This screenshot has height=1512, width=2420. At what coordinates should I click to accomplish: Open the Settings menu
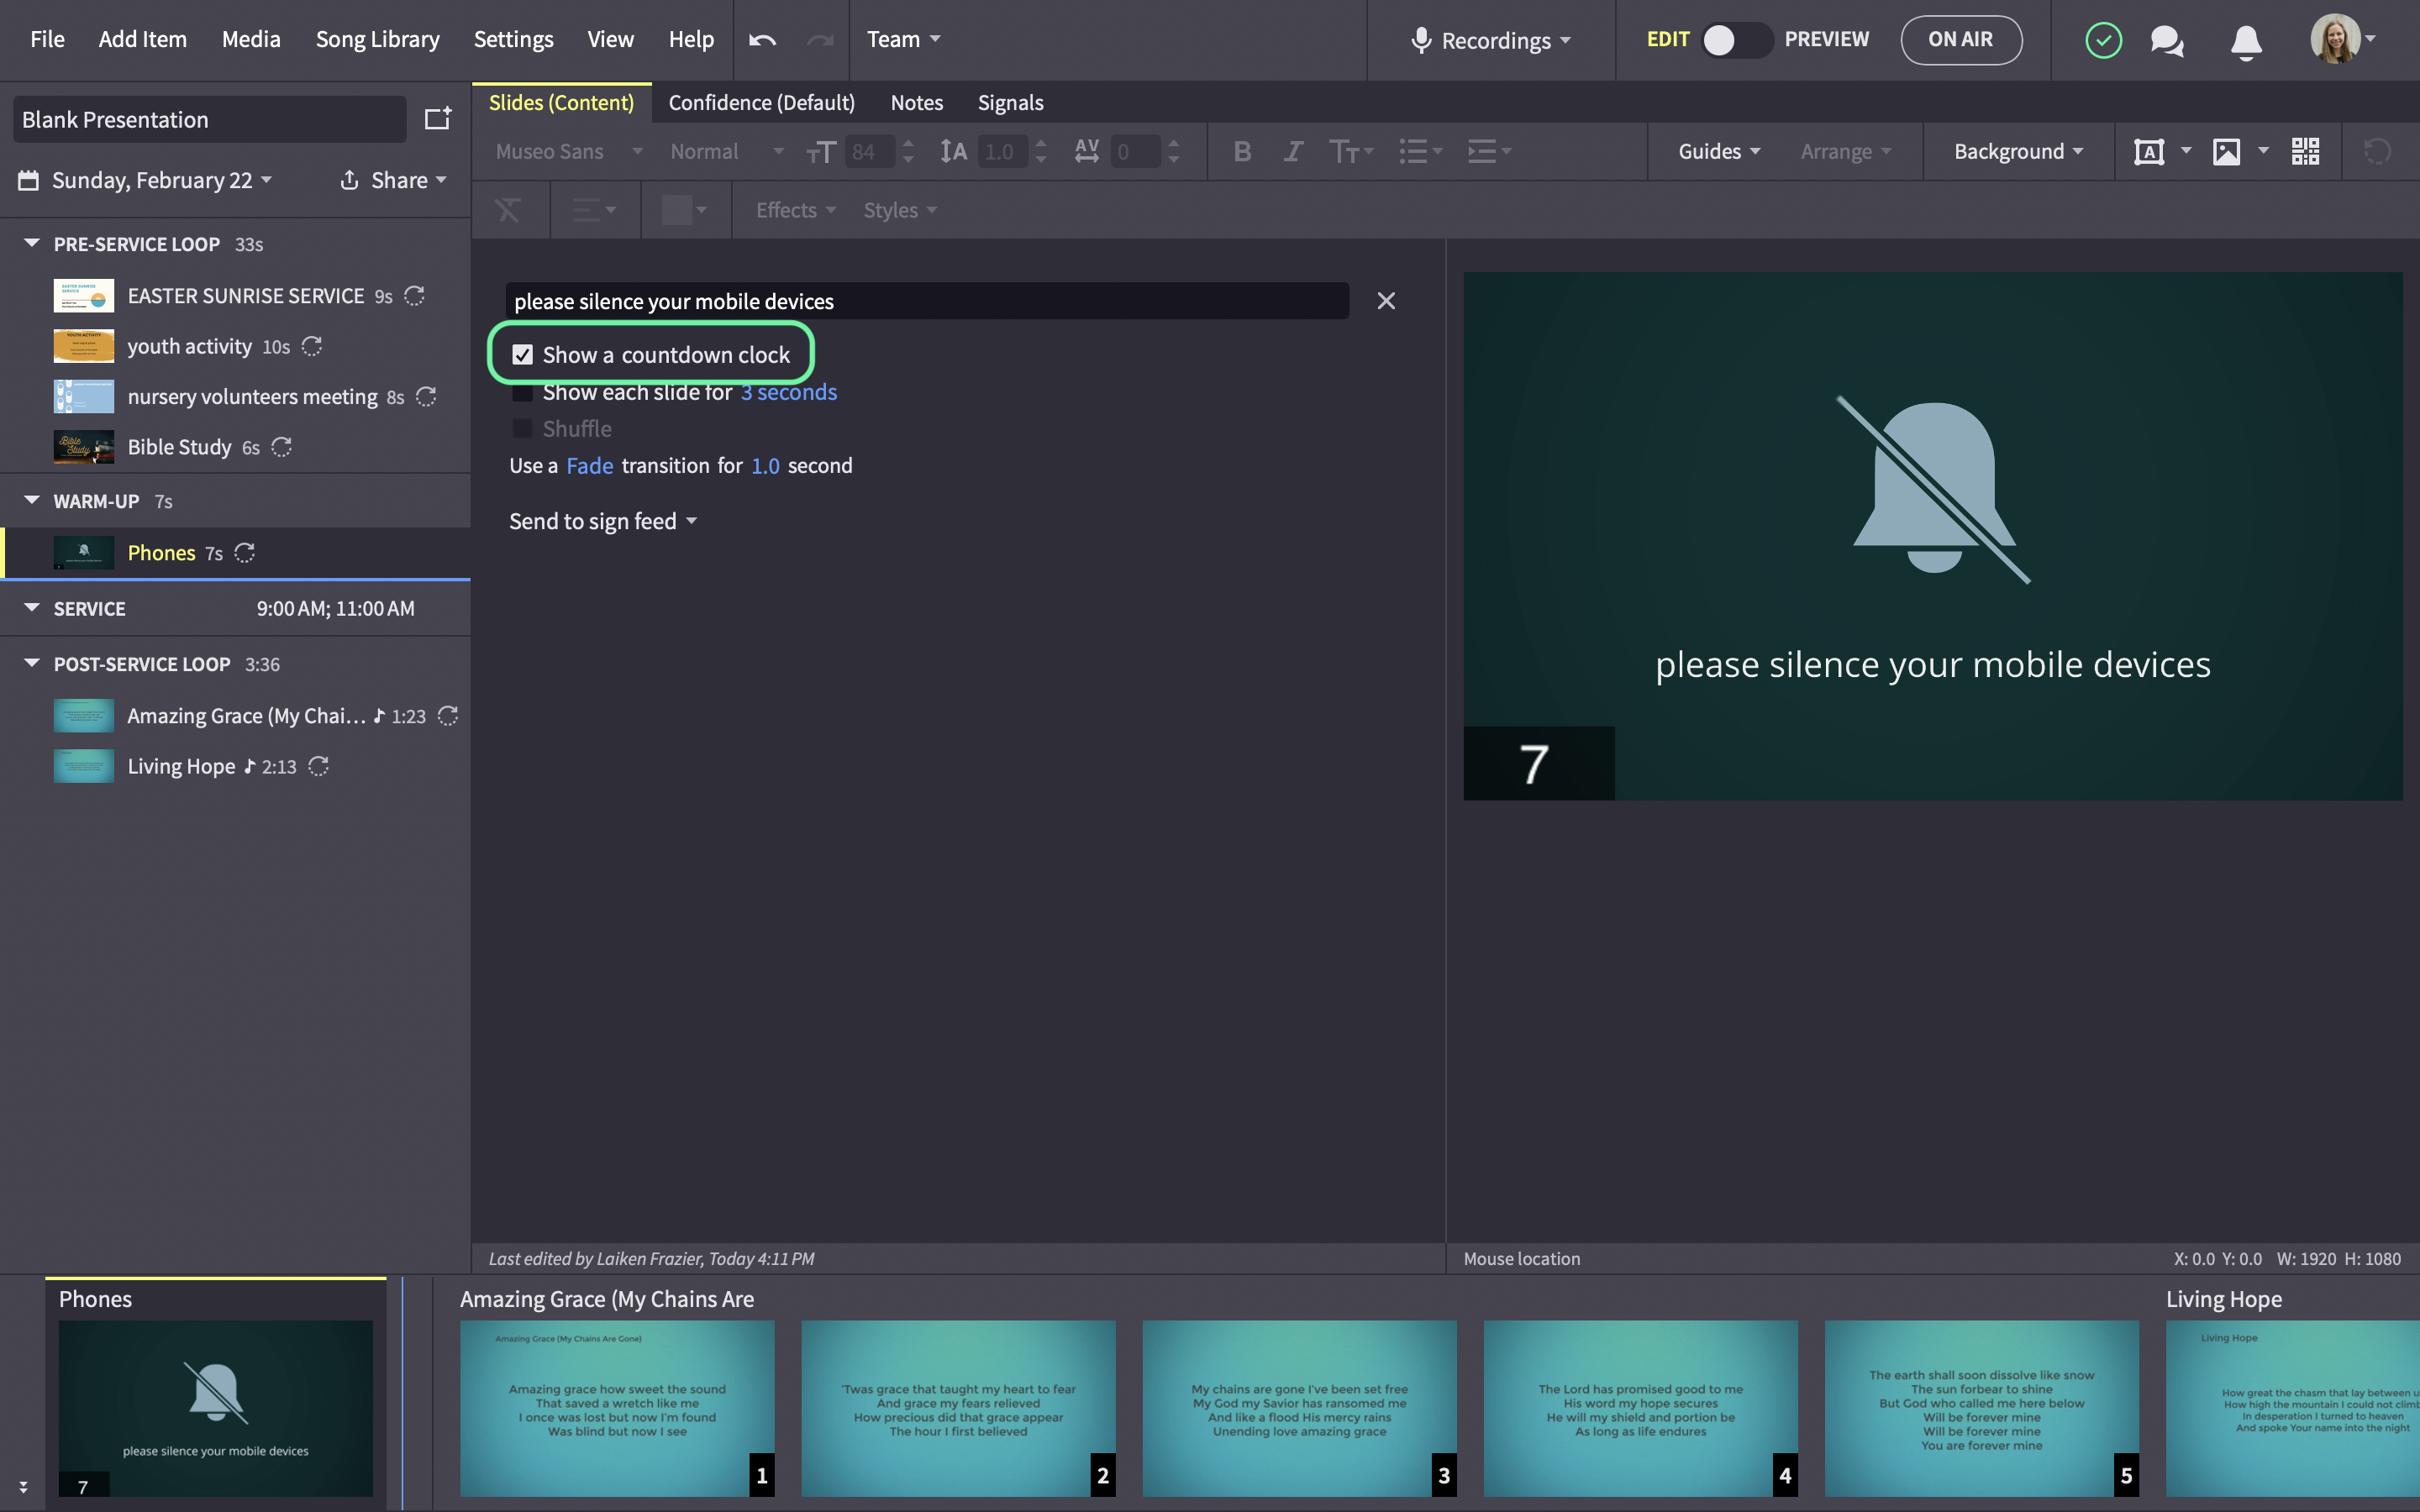513,39
